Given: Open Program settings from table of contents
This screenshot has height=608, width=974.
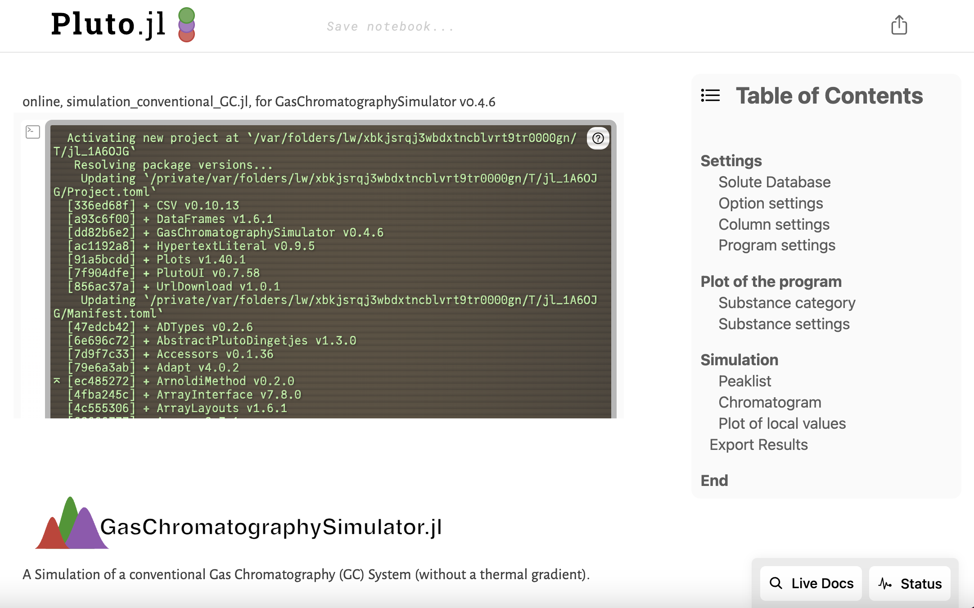Looking at the screenshot, I should coord(776,245).
